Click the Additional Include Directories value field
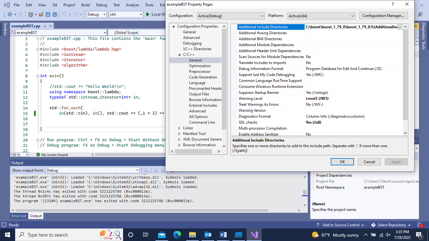Screen dimensions: 429x241 coord(351,27)
